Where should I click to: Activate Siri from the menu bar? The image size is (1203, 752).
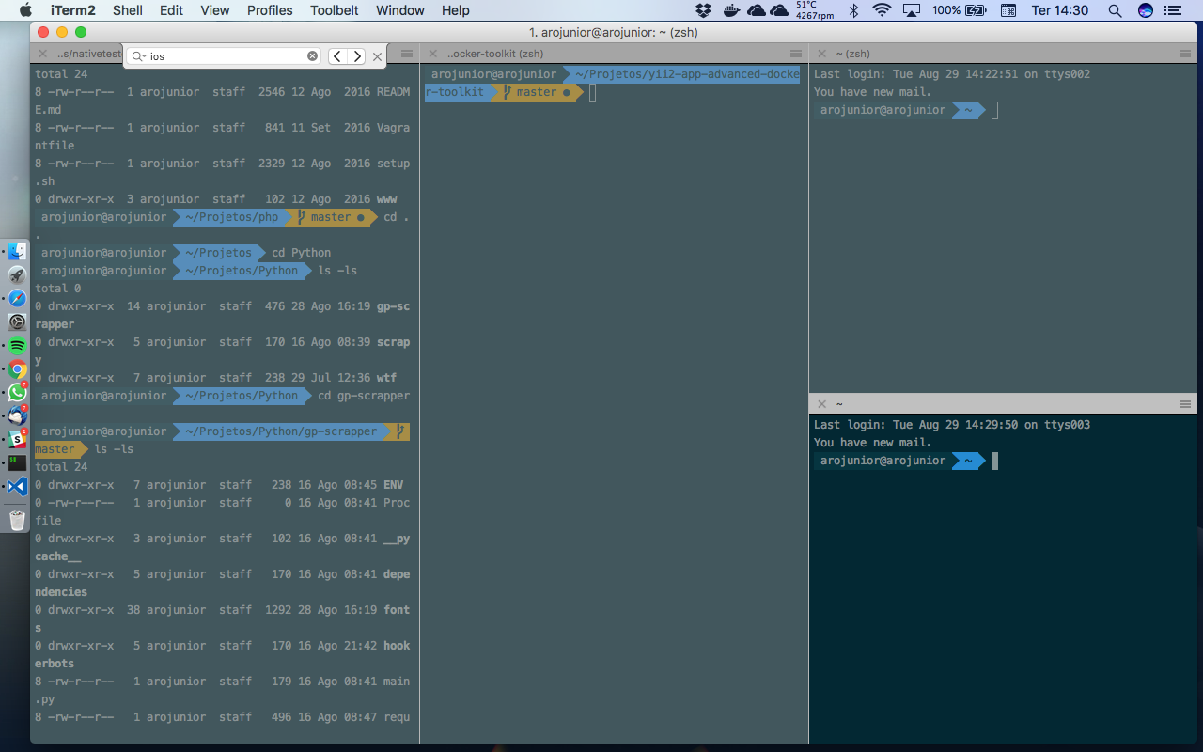1145,10
